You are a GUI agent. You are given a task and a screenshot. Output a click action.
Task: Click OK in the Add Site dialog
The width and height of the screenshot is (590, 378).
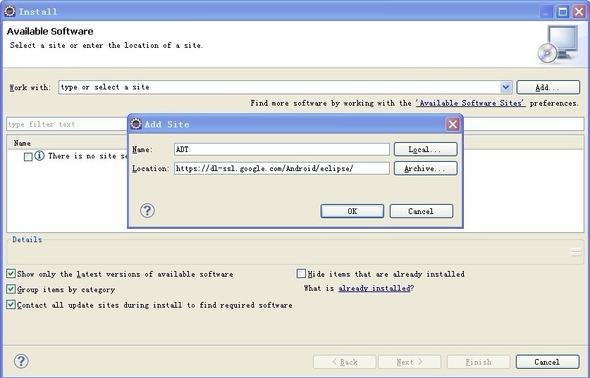coord(352,211)
